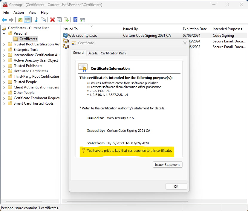This screenshot has width=248, height=211.
Task: Click the blue Help question mark icon
Action: [x=76, y=20]
